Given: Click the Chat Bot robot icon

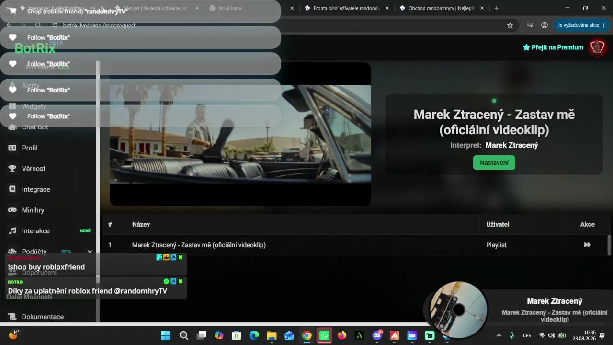Looking at the screenshot, I should 12,127.
